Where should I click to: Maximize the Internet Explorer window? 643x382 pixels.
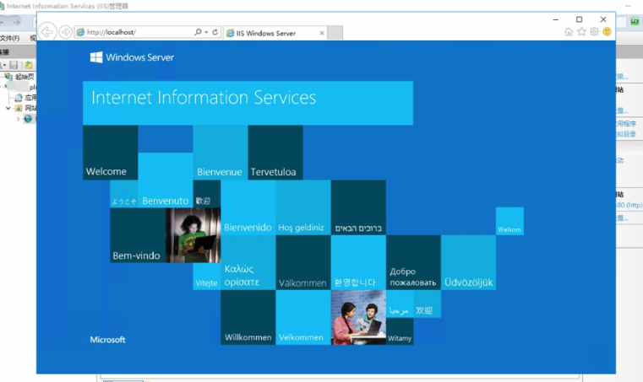[x=579, y=19]
